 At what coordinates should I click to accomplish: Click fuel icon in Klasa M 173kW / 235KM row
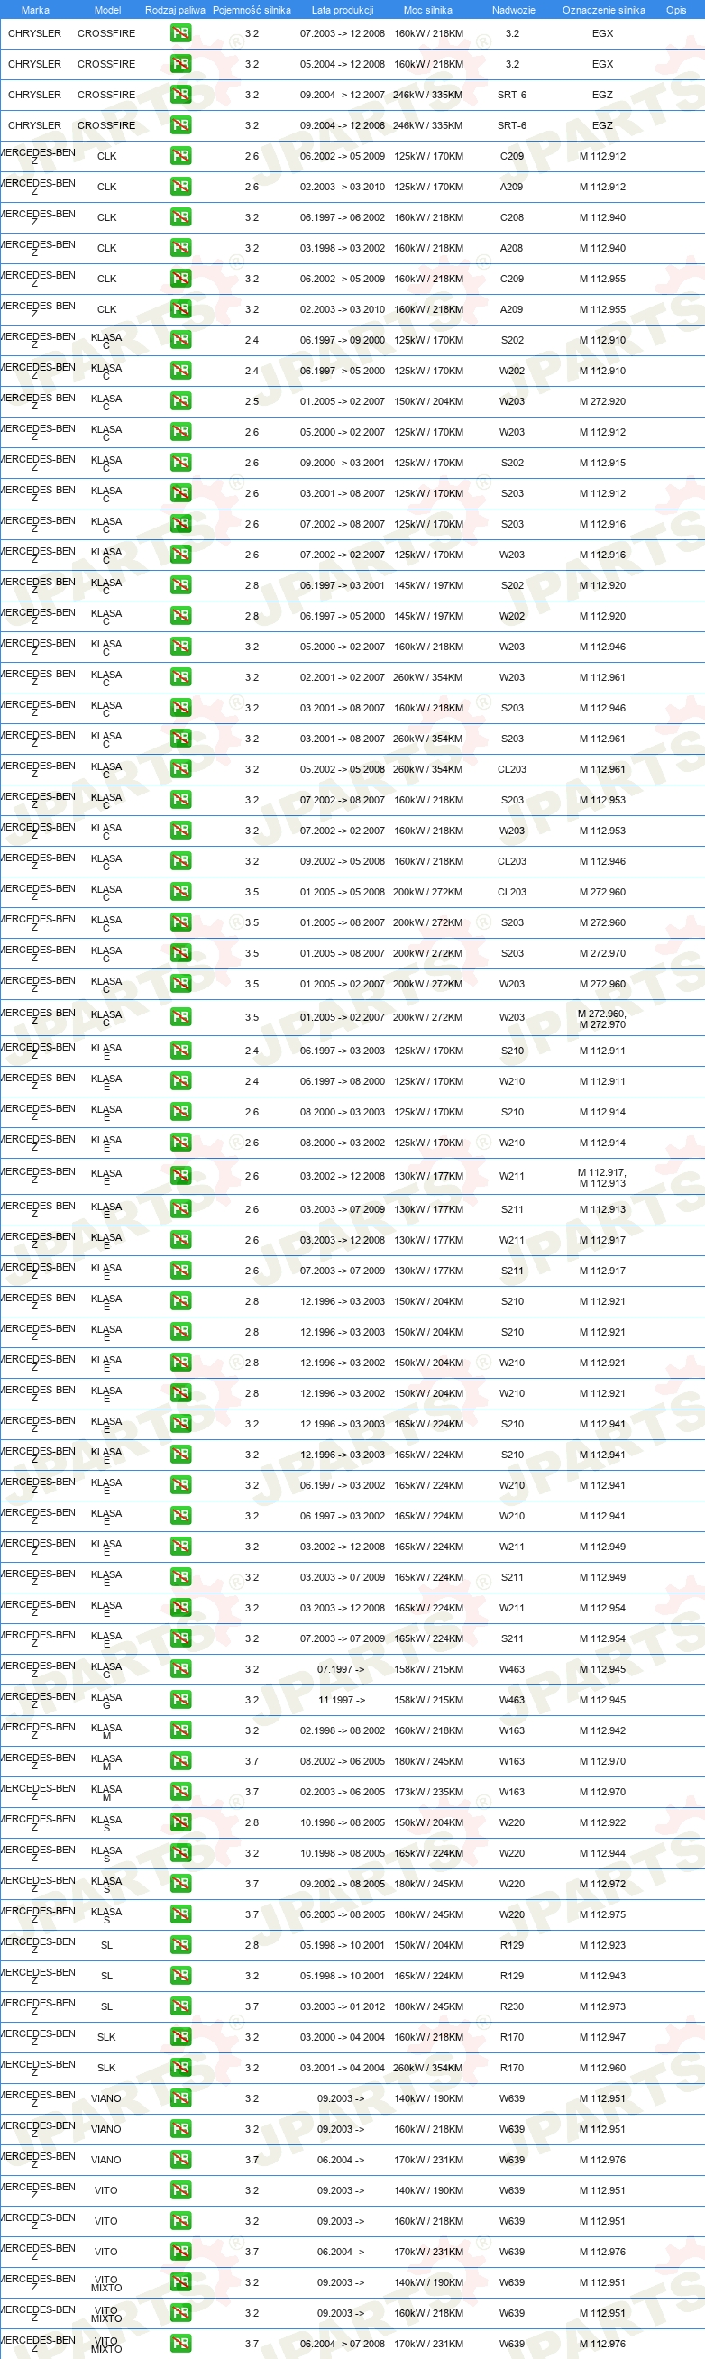(180, 1792)
